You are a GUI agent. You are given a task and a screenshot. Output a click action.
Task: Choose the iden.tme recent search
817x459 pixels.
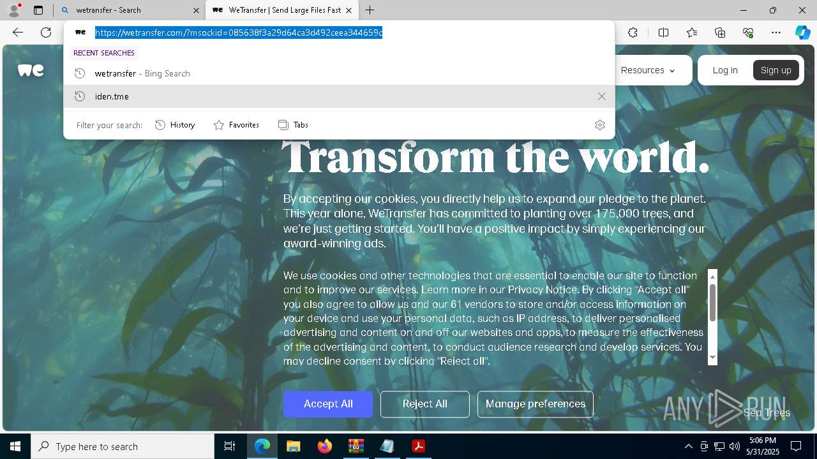click(x=339, y=96)
